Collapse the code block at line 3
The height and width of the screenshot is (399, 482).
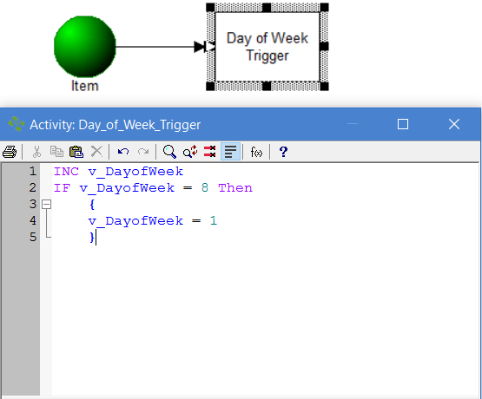[x=46, y=204]
